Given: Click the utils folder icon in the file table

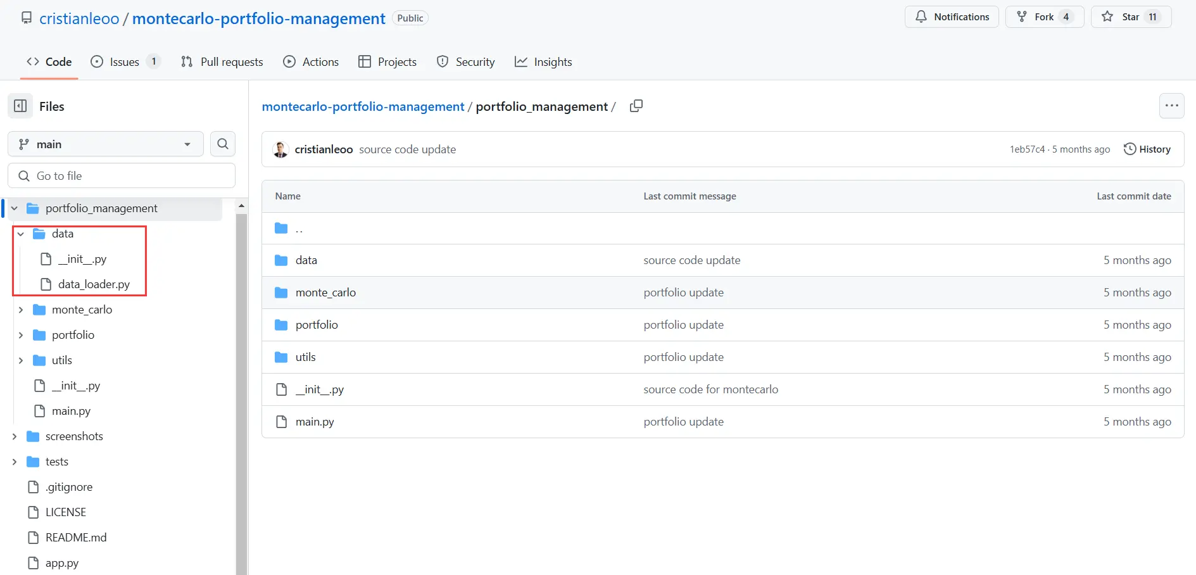Looking at the screenshot, I should (281, 357).
